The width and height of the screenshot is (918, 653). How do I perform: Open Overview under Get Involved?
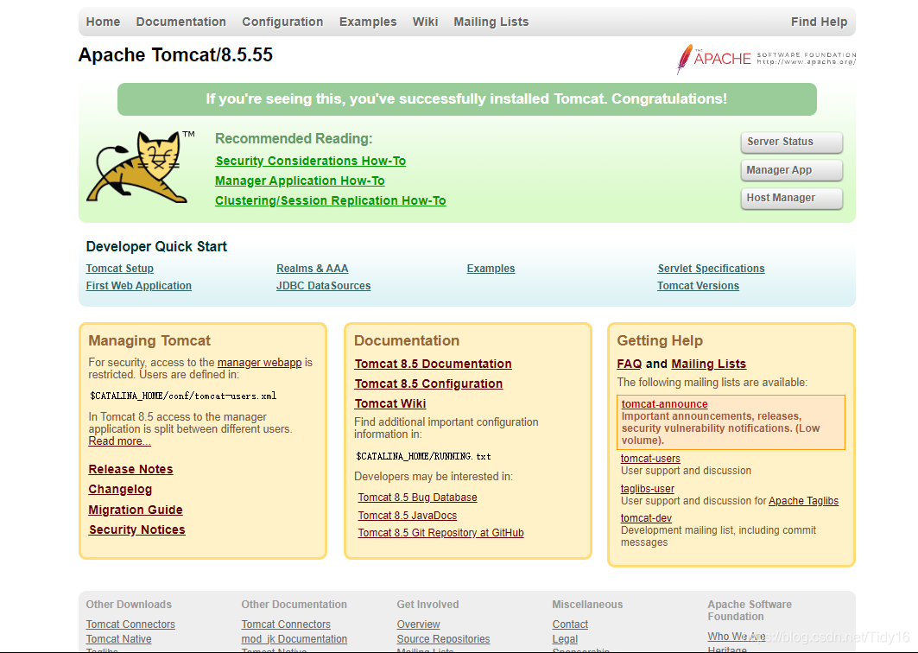pos(419,624)
